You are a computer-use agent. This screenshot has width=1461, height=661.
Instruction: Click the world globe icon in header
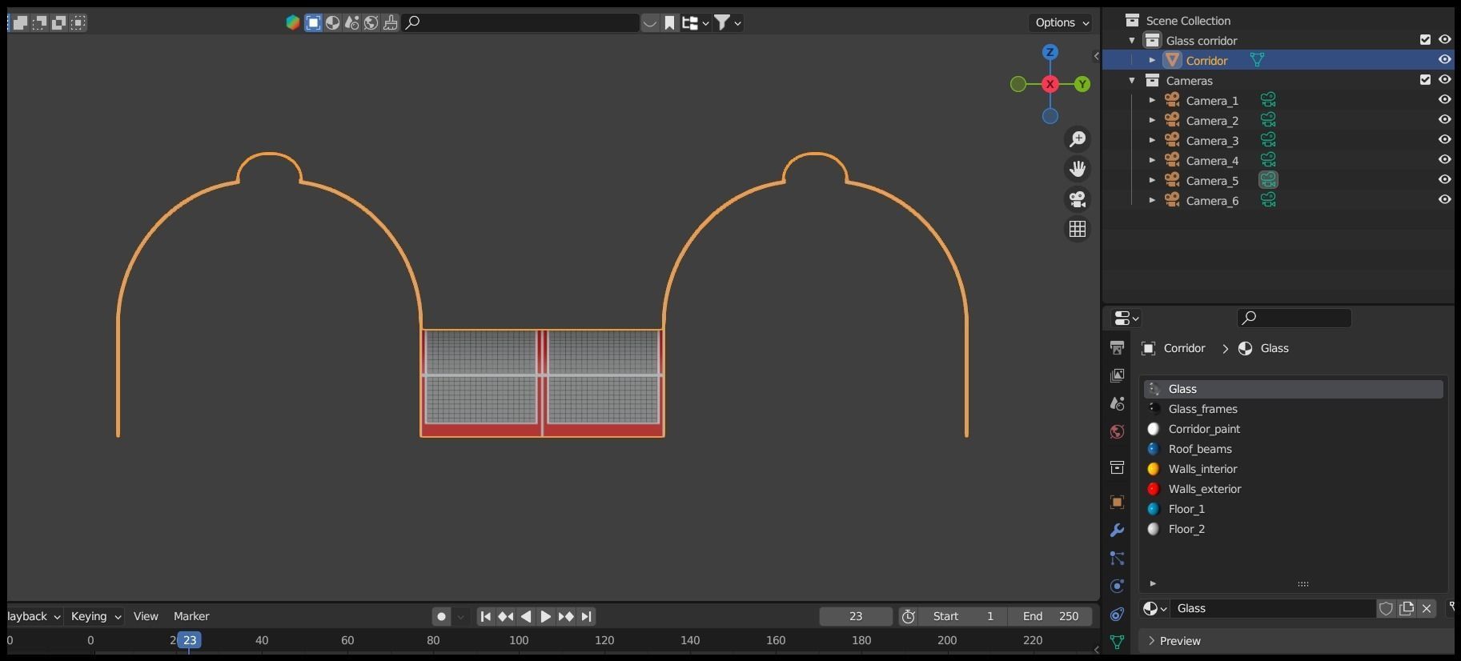(371, 22)
